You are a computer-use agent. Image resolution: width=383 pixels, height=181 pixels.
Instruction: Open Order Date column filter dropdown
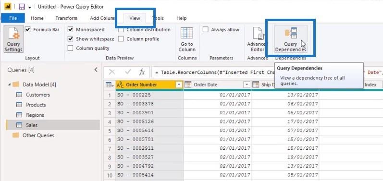pos(247,84)
